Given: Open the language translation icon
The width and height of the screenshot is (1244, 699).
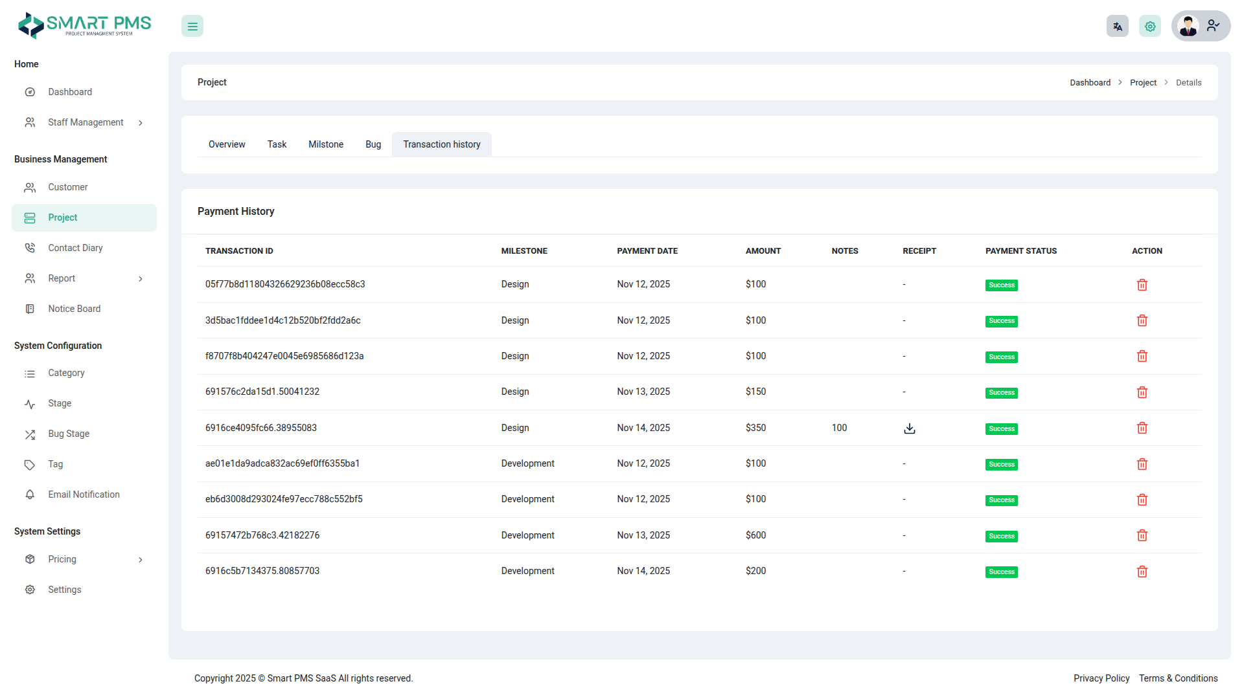Looking at the screenshot, I should click(1117, 27).
